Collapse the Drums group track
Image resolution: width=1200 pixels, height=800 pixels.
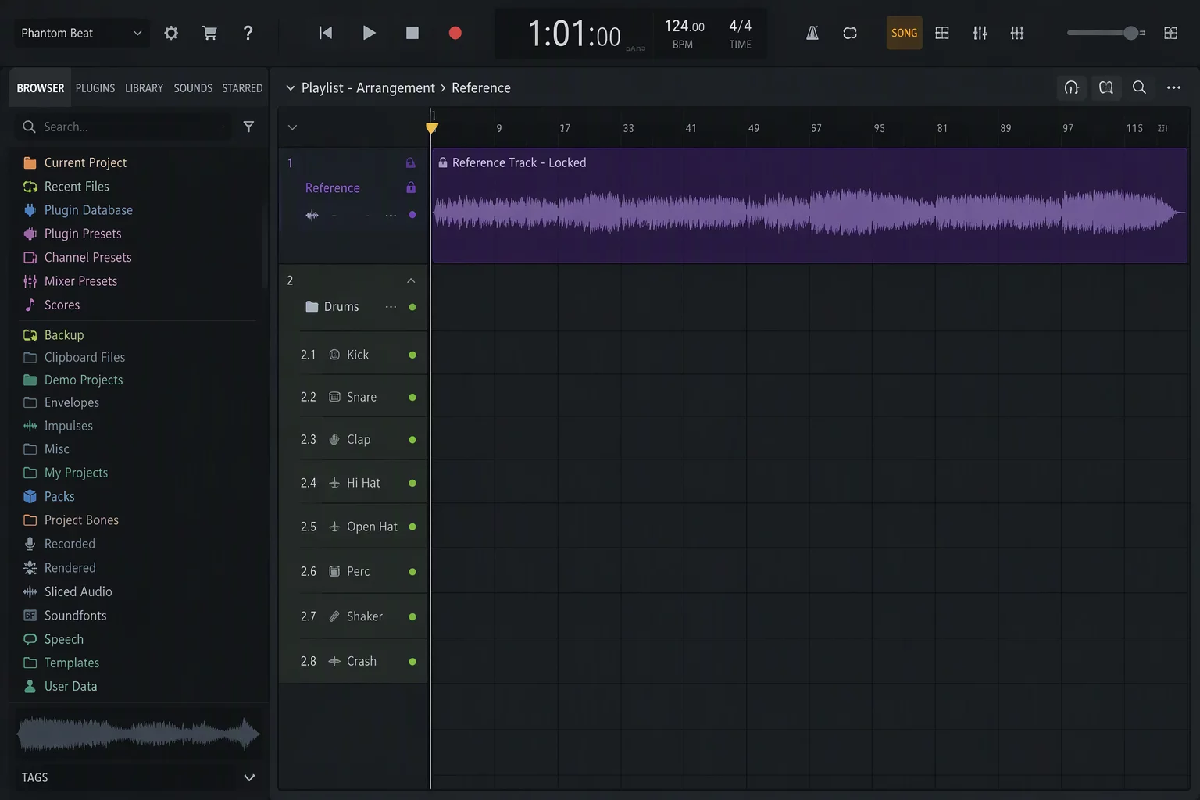411,280
